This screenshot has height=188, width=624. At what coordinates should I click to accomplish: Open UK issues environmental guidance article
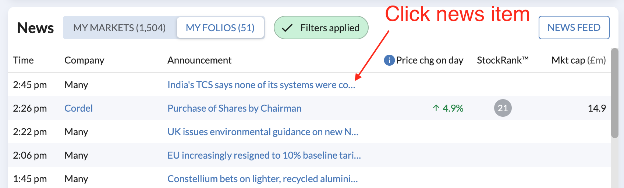tap(263, 132)
